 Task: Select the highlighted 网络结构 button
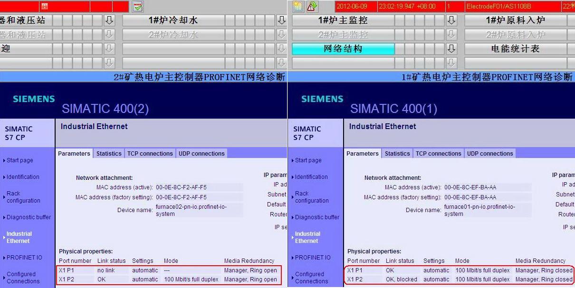point(343,49)
